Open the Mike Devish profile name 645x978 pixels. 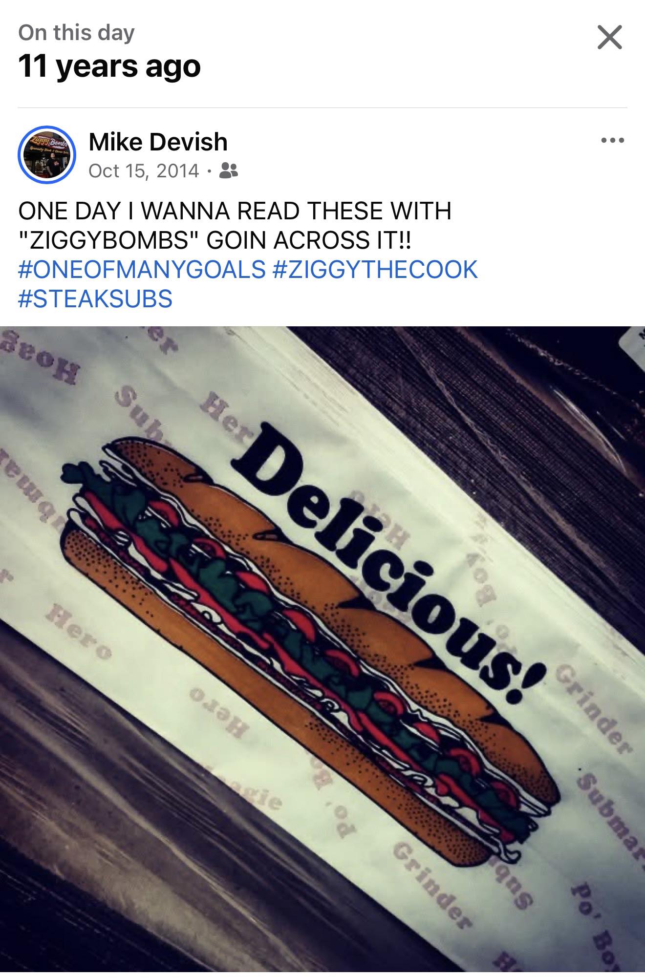(x=158, y=142)
